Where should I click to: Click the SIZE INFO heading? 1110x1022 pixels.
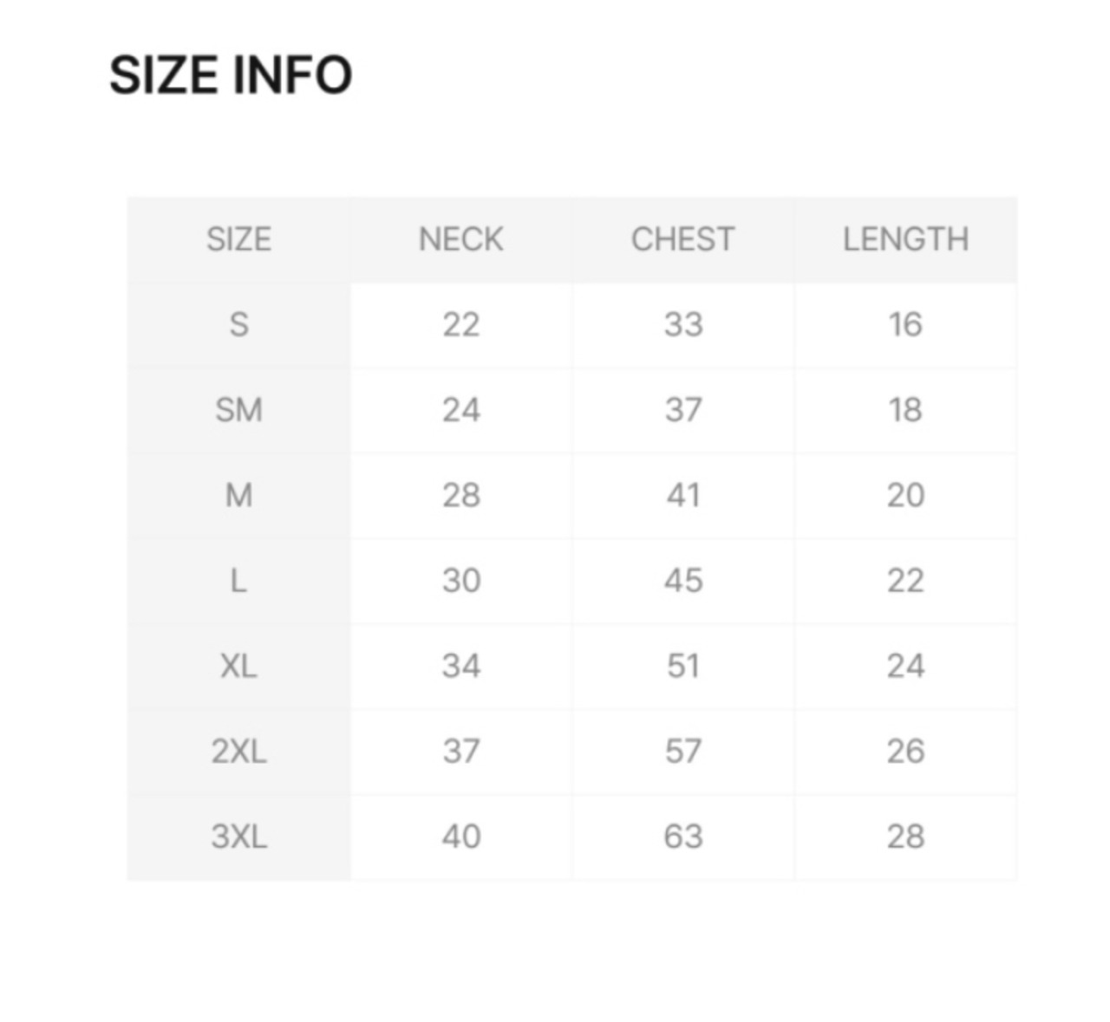coord(231,75)
